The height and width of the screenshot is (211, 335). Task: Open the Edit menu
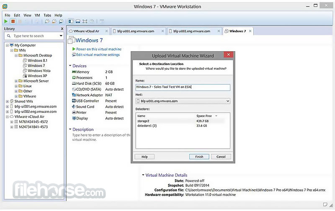(x=17, y=15)
